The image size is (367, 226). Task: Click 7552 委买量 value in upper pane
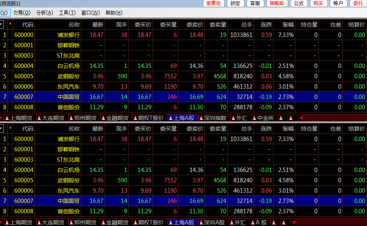170,76
